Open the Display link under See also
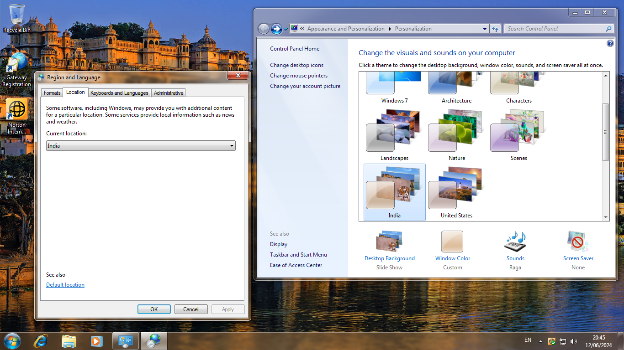Screen dimensions: 624x350 279,244
